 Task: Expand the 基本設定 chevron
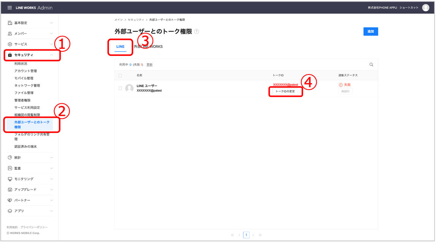pos(51,23)
